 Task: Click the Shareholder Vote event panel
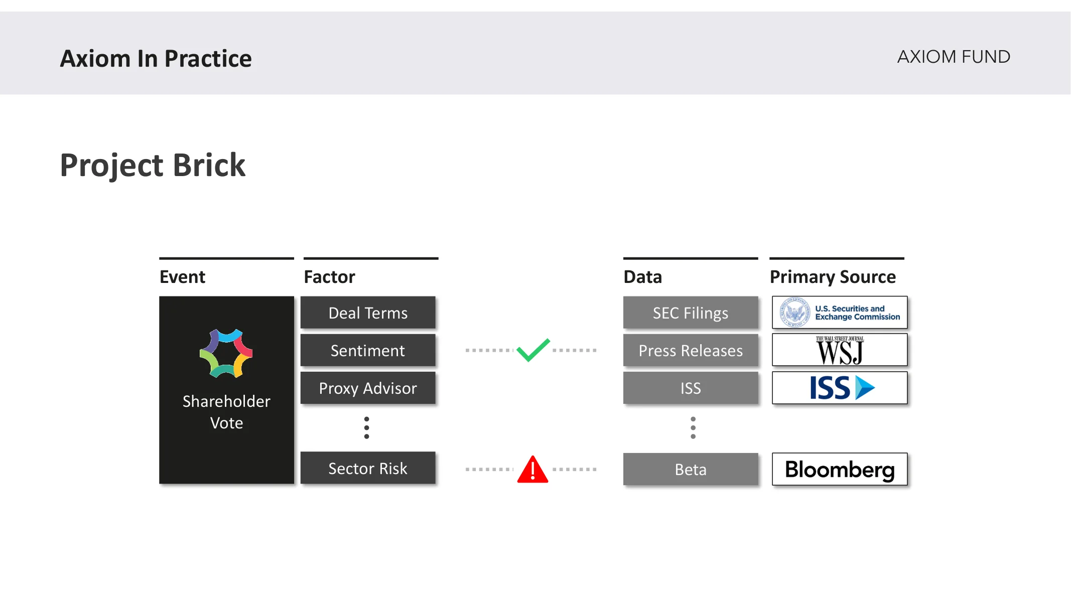coord(226,390)
